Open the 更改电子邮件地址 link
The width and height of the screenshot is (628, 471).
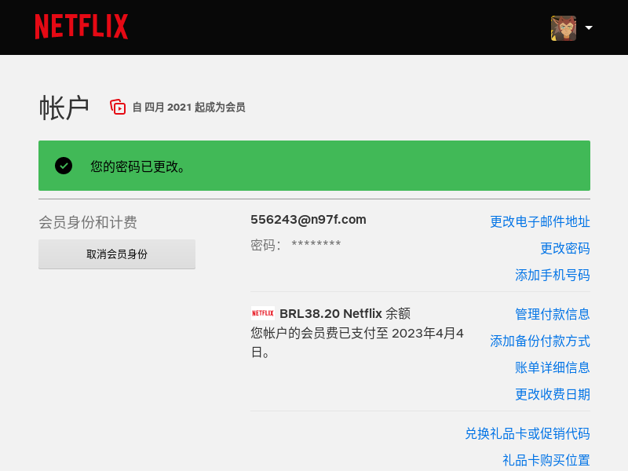(x=540, y=221)
